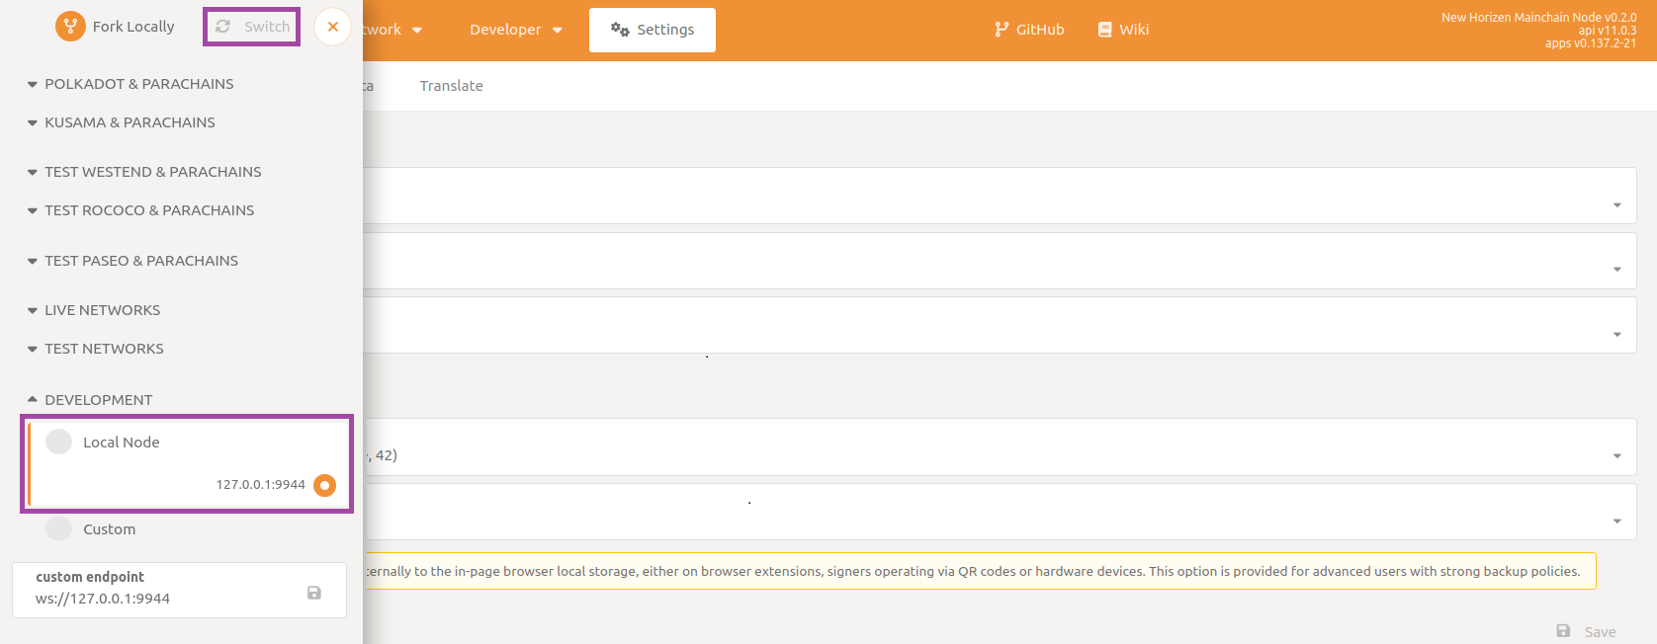Switch to the Translate tab
The image size is (1657, 644).
click(451, 86)
